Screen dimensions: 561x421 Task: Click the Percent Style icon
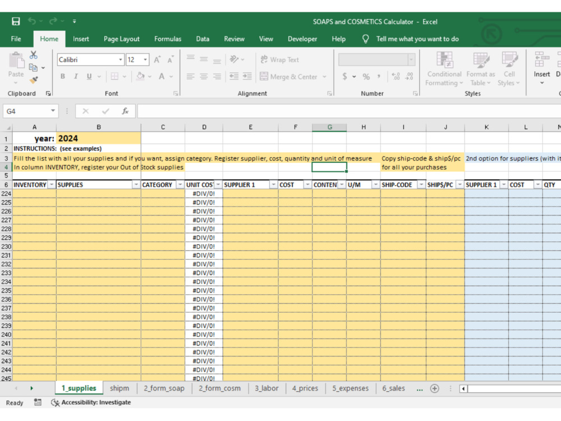point(366,76)
